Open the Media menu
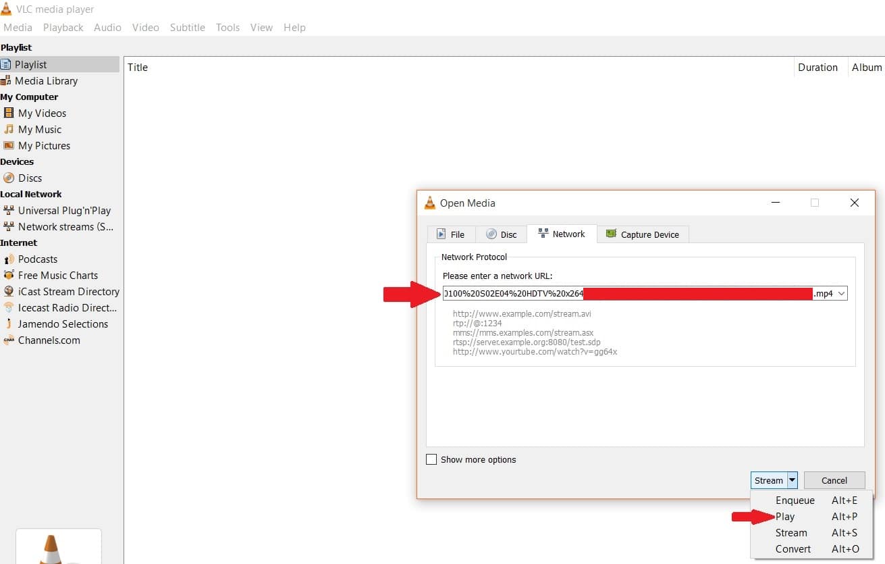The width and height of the screenshot is (885, 564). click(18, 28)
